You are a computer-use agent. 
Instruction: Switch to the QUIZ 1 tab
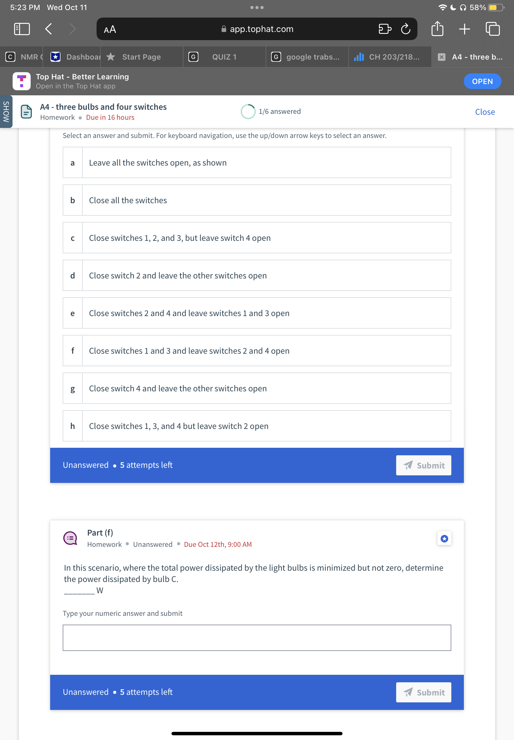pyautogui.click(x=224, y=57)
